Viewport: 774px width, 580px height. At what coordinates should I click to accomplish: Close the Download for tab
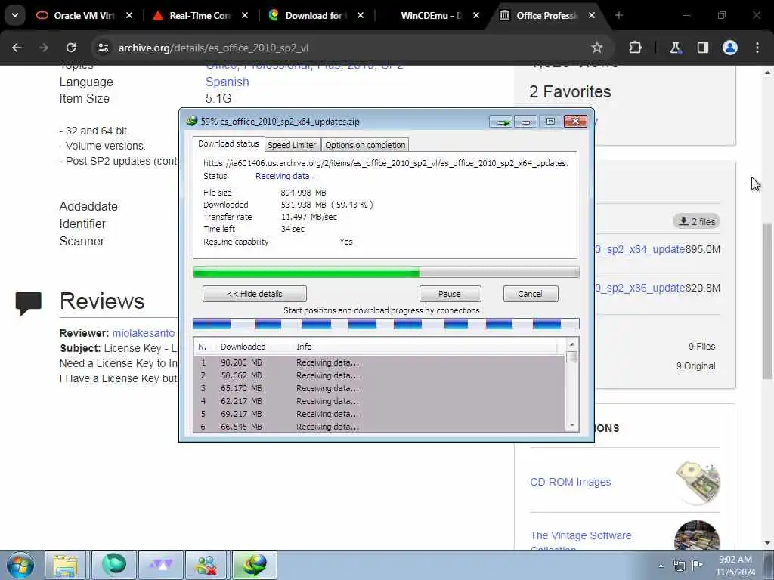coord(361,15)
